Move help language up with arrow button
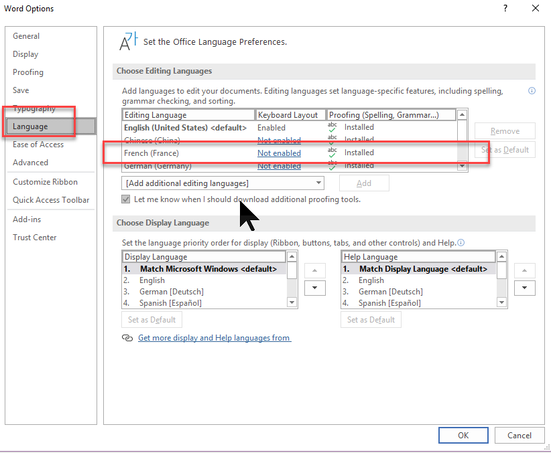551x453 pixels. (524, 270)
